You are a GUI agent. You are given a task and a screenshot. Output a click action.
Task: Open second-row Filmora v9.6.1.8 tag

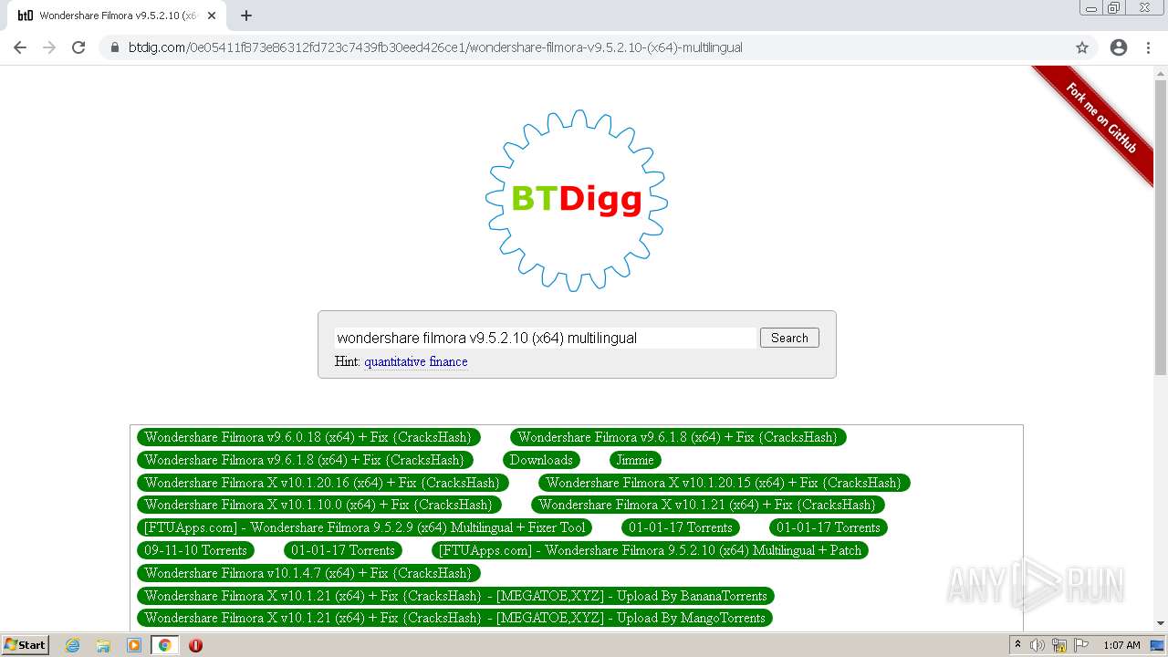305,460
